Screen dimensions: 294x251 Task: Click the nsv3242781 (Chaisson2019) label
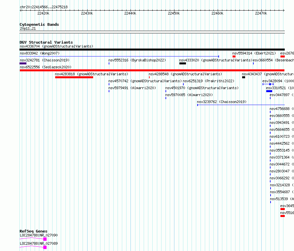click(45, 60)
